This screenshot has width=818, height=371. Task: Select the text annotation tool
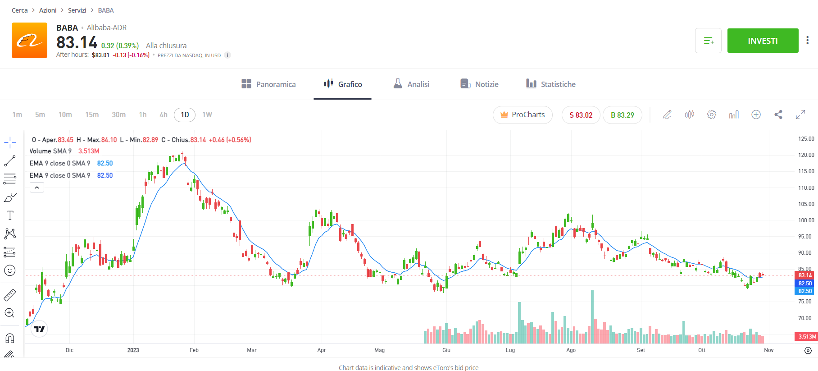pyautogui.click(x=10, y=215)
